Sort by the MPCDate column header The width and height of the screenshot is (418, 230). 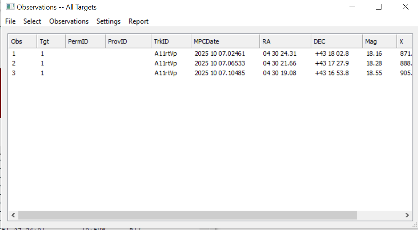(225, 42)
